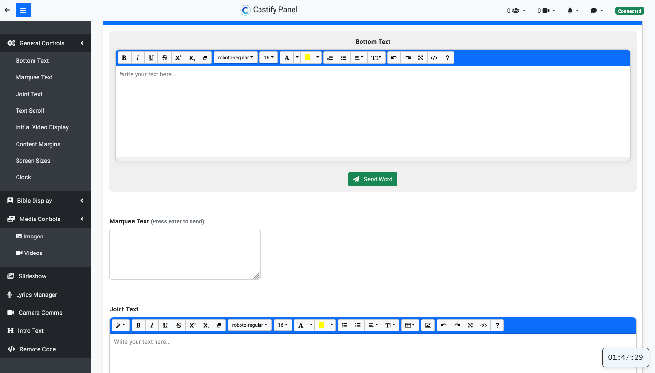
Task: Open font size dropdown in Bottom Text editor
Action: [x=269, y=58]
